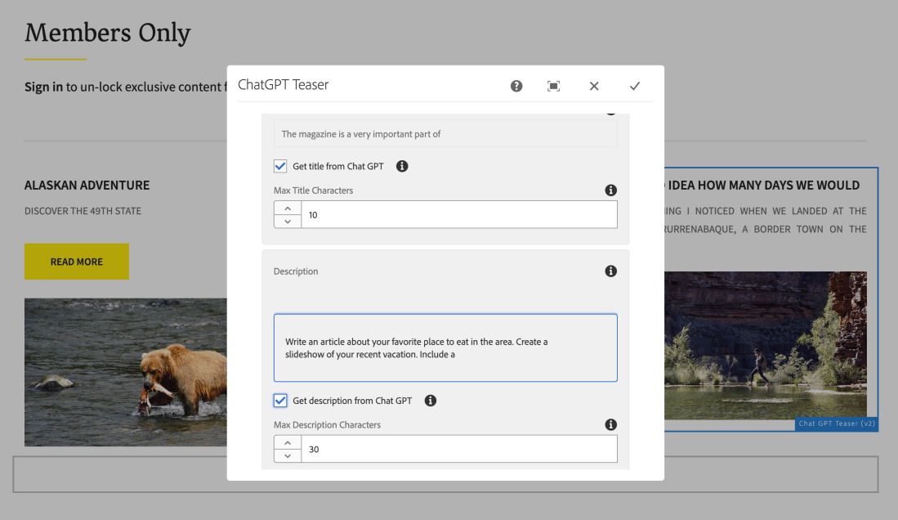Show info for Get title from Chat GPT

coord(402,166)
